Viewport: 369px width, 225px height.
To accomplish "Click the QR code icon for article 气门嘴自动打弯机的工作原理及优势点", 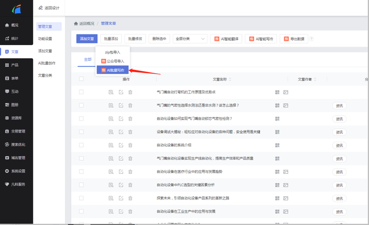I will click(277, 92).
